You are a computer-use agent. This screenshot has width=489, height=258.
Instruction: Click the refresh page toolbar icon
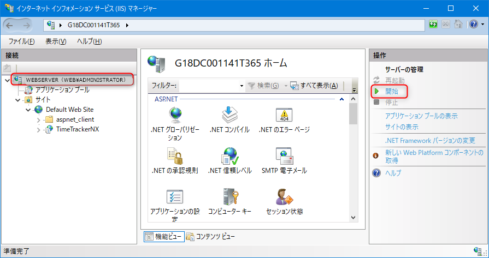pyautogui.click(x=433, y=25)
